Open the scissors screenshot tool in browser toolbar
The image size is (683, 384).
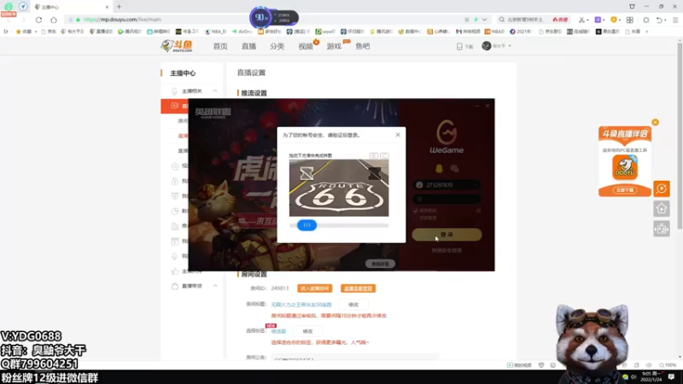pyautogui.click(x=581, y=20)
